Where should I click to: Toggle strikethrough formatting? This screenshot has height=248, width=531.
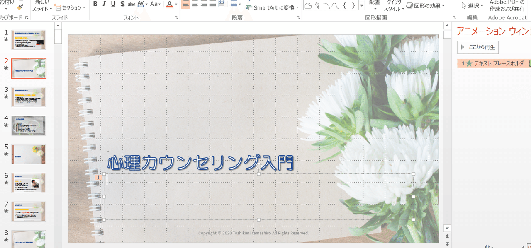[131, 4]
